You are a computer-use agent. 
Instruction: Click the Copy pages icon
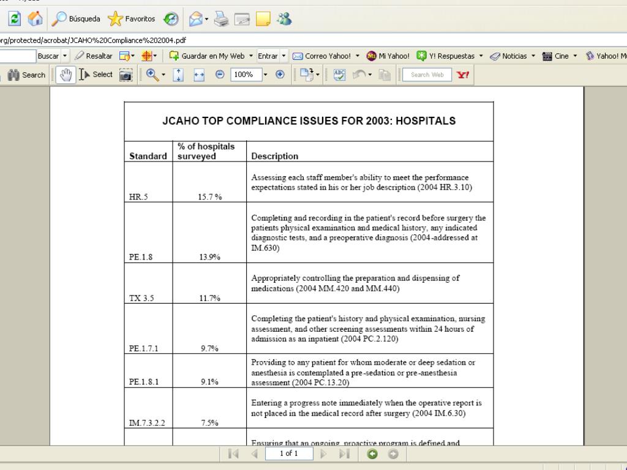pyautogui.click(x=385, y=75)
